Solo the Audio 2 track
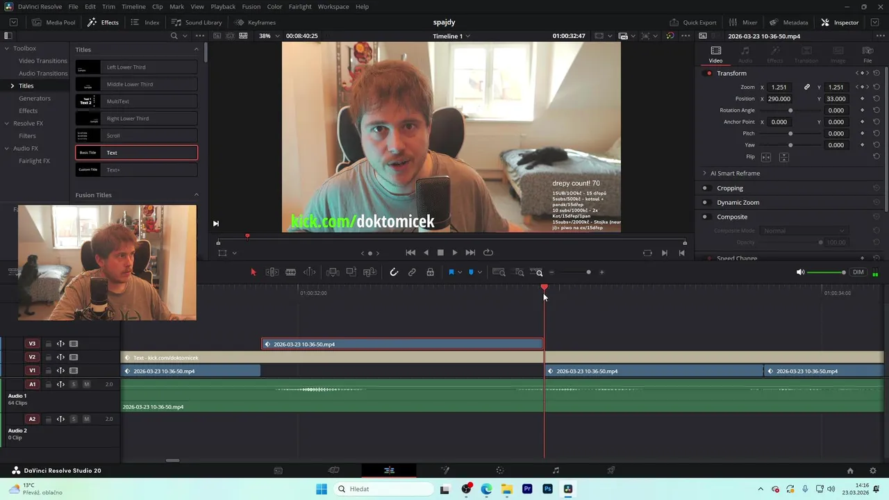This screenshot has width=889, height=500. point(74,419)
